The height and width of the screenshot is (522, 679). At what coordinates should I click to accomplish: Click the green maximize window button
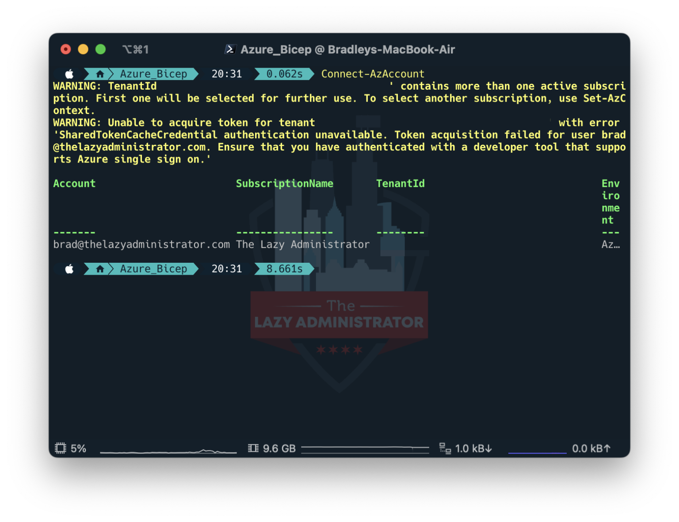click(x=101, y=49)
